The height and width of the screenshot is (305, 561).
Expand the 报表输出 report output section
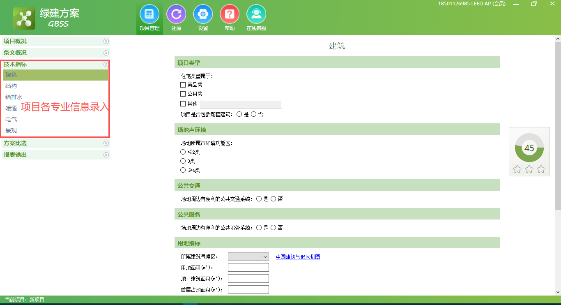point(106,155)
